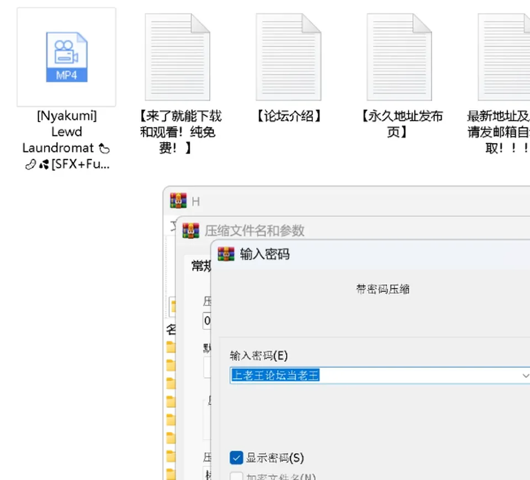The width and height of the screenshot is (530, 480).
Task: Click the WinRAR icon of the H window
Action: [x=178, y=201]
